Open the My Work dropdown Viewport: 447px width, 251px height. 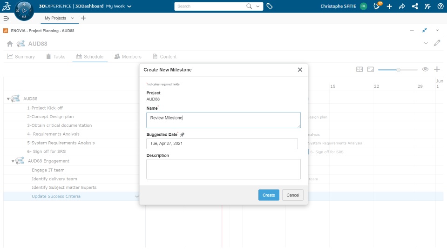119,6
